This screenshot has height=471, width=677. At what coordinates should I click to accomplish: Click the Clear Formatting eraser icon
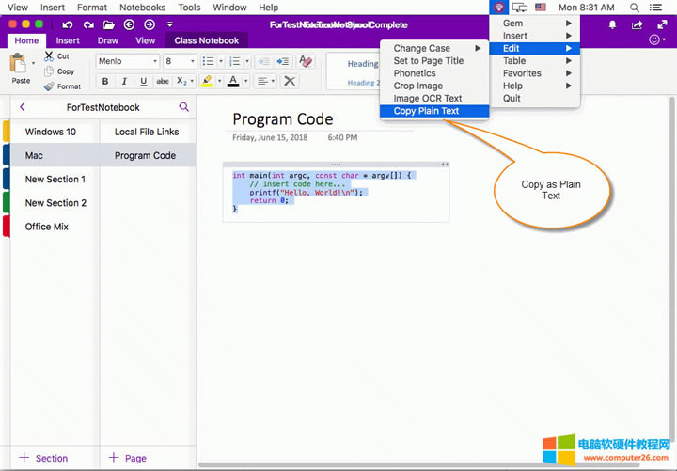click(x=305, y=61)
